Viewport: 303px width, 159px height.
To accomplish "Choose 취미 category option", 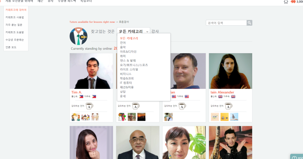I will pyautogui.click(x=123, y=56).
